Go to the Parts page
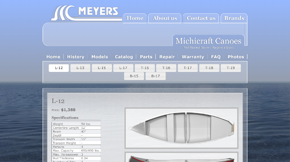 click(x=146, y=57)
